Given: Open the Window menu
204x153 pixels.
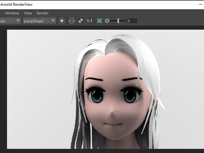Looking at the screenshot, I should coord(12,13).
